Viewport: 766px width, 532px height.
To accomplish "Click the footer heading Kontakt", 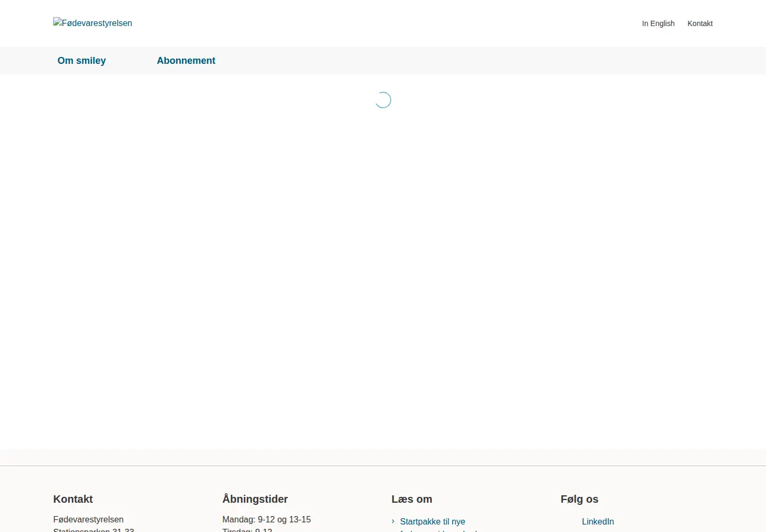I will point(73,499).
